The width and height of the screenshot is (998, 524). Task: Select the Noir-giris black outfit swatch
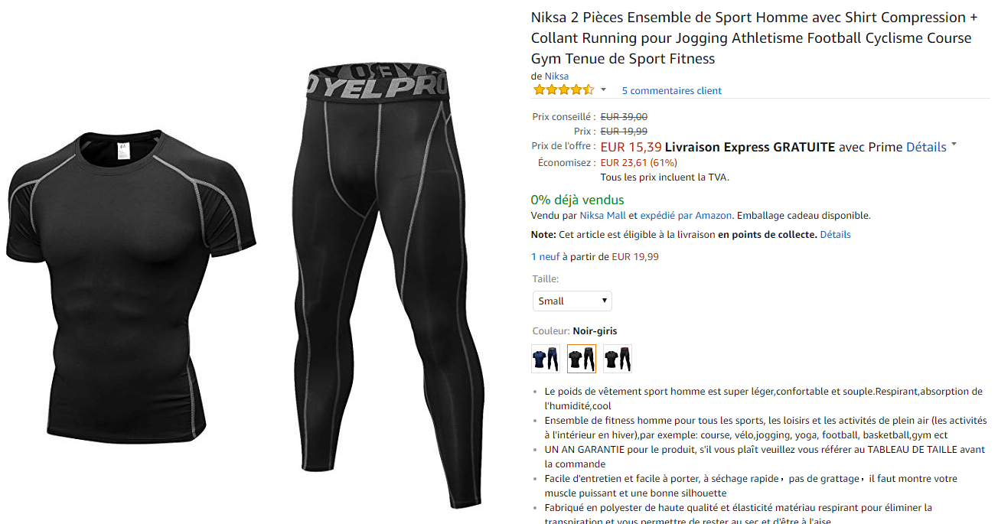click(582, 358)
